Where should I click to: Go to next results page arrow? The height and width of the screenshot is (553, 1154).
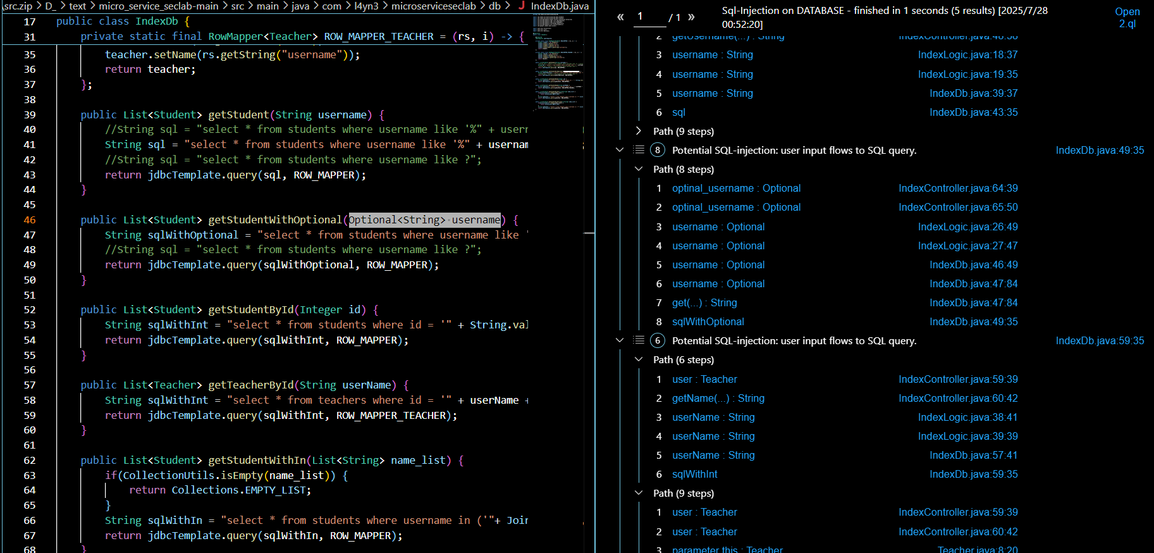tap(691, 17)
